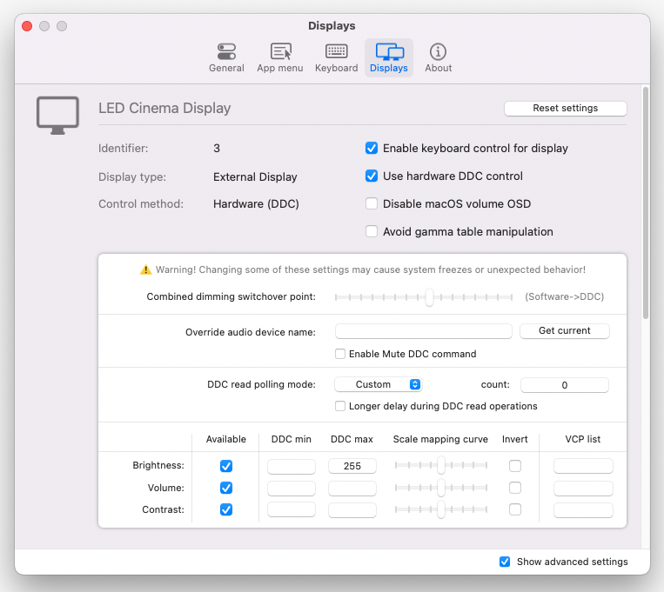Open the General preferences tab
The image size is (664, 592).
click(226, 58)
